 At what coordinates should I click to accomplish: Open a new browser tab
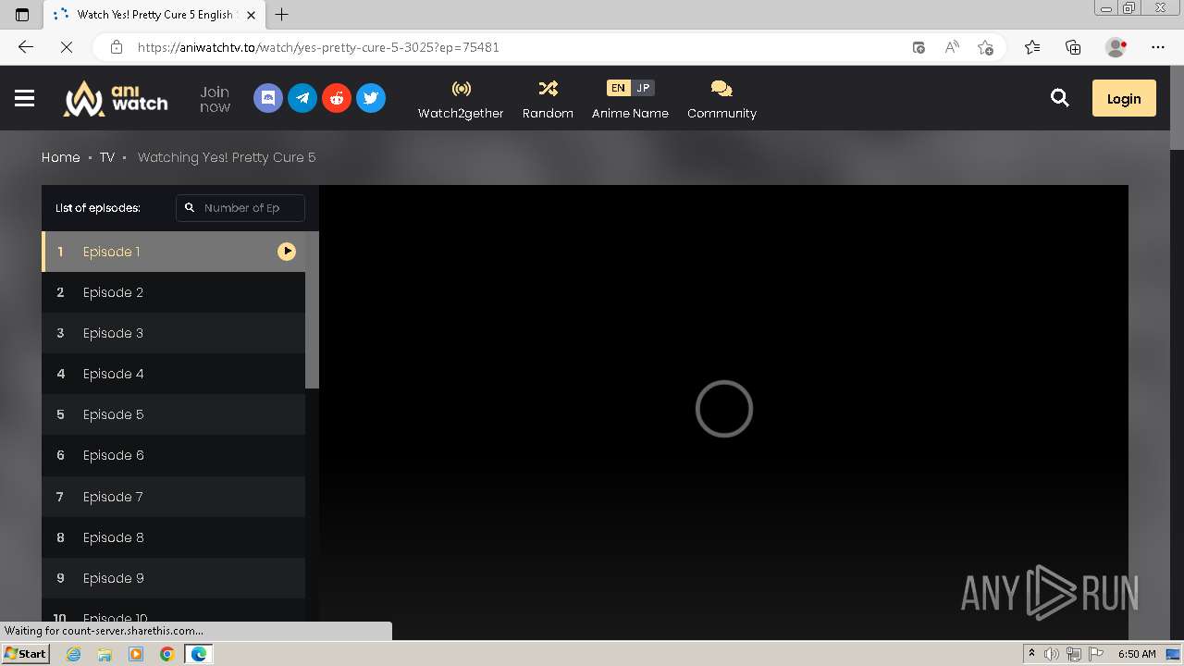point(282,15)
